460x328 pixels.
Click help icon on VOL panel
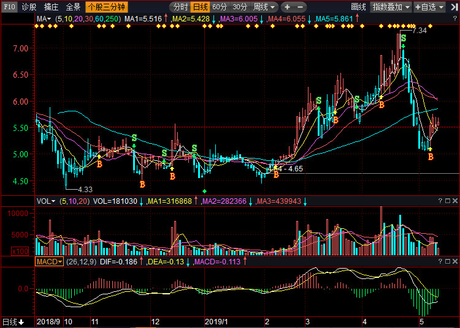click(x=439, y=201)
